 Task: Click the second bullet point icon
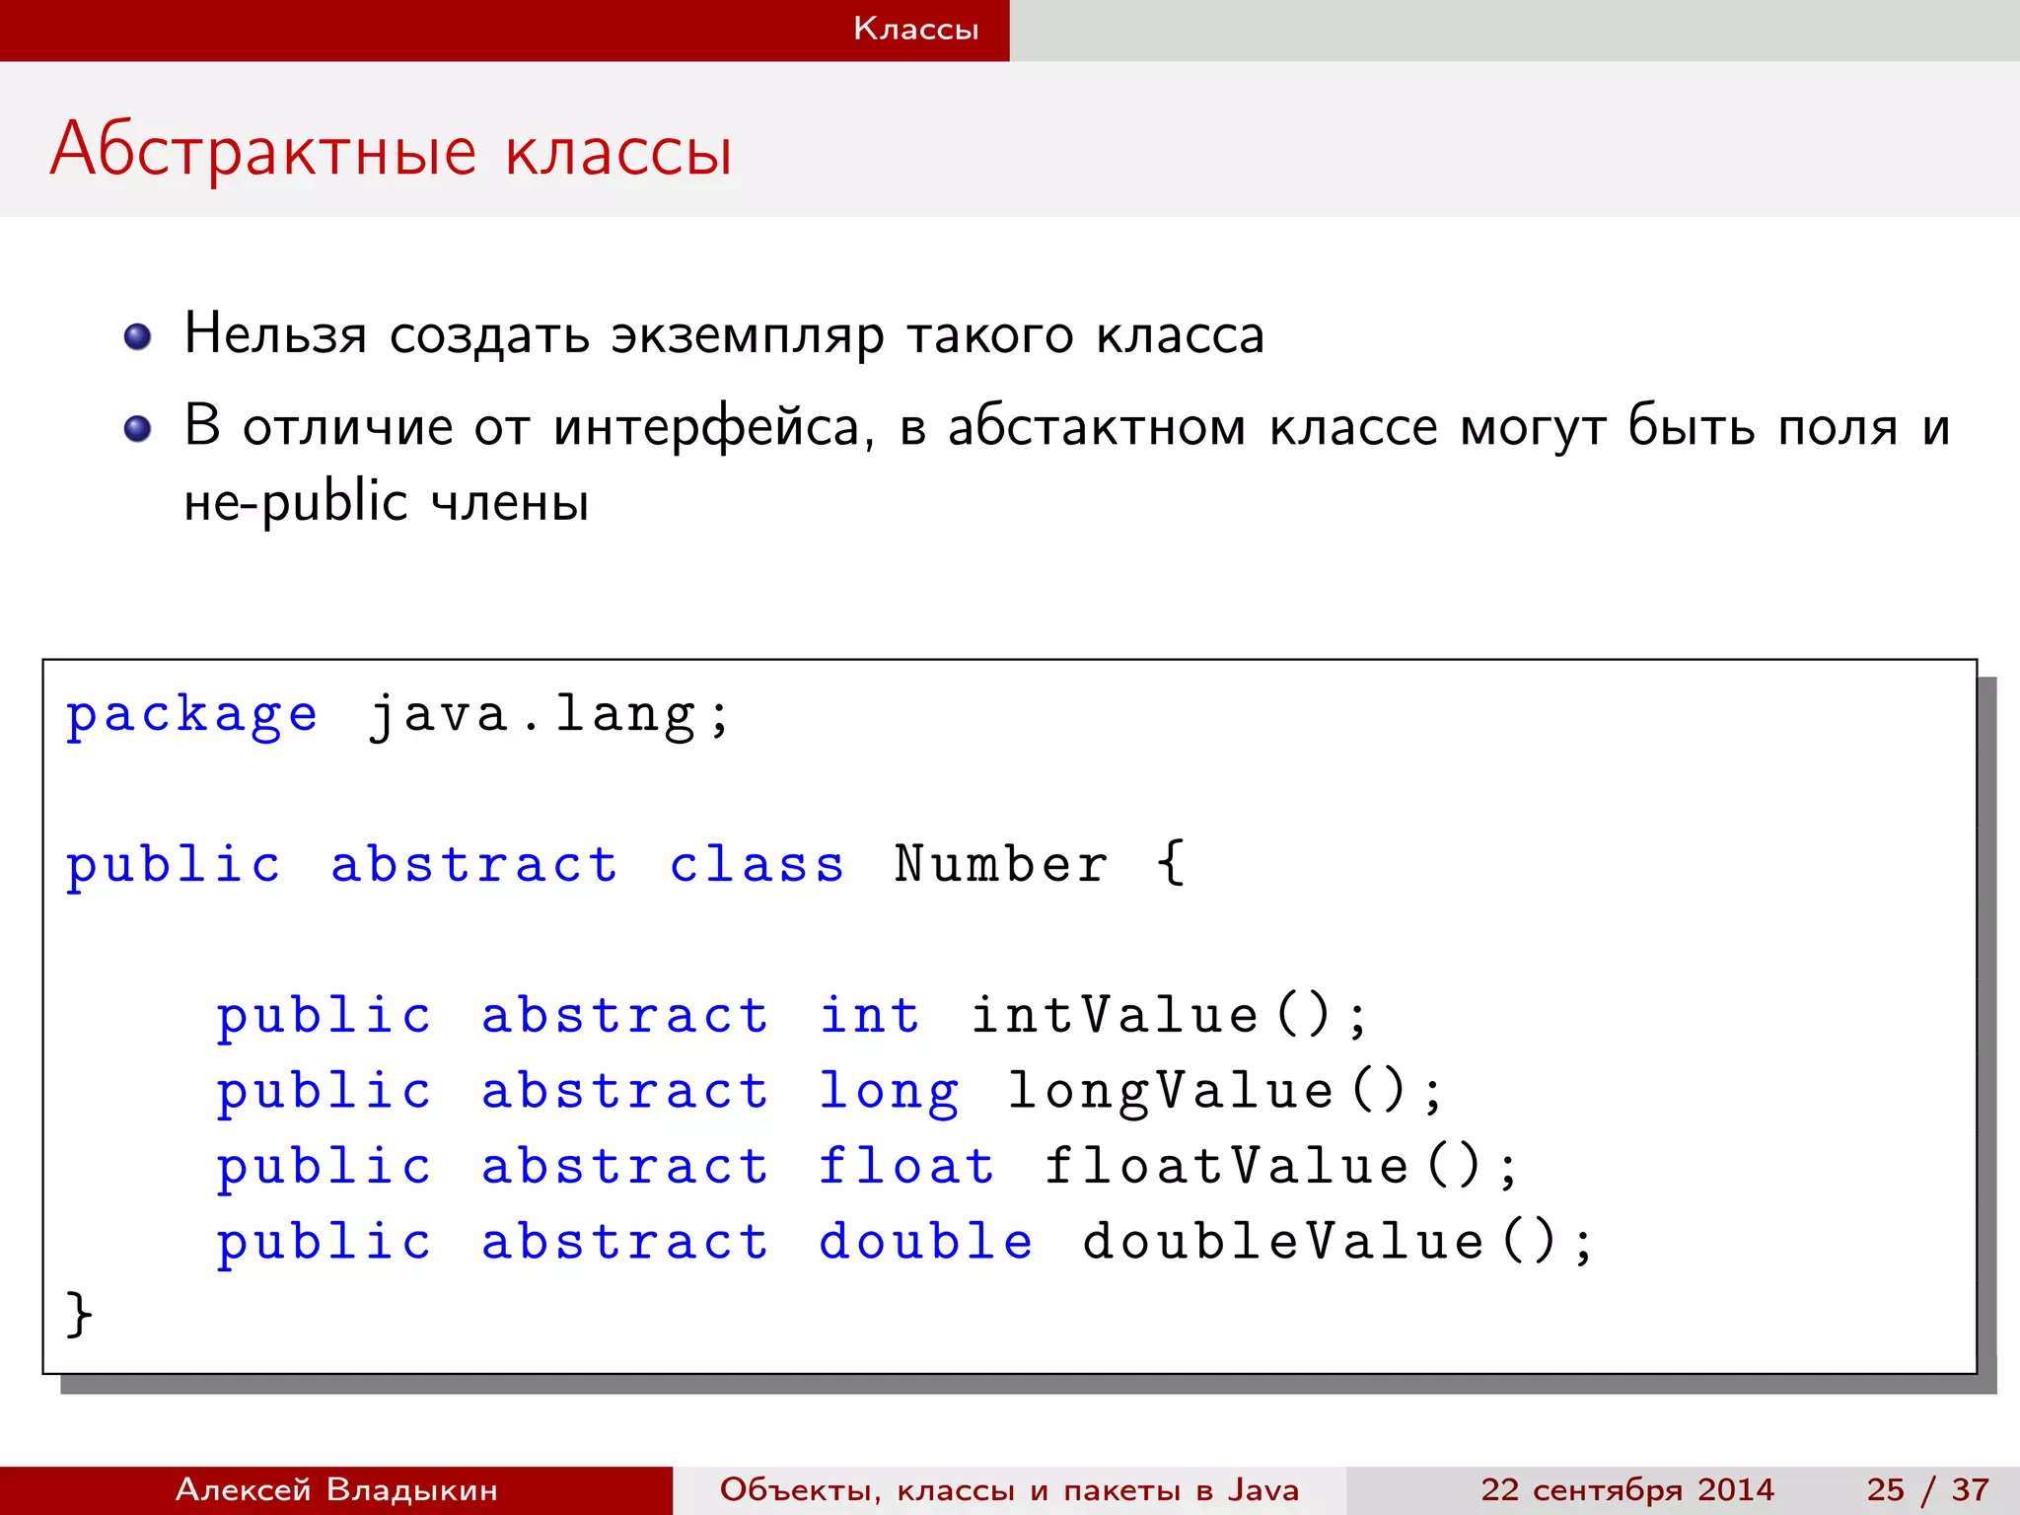[x=137, y=429]
